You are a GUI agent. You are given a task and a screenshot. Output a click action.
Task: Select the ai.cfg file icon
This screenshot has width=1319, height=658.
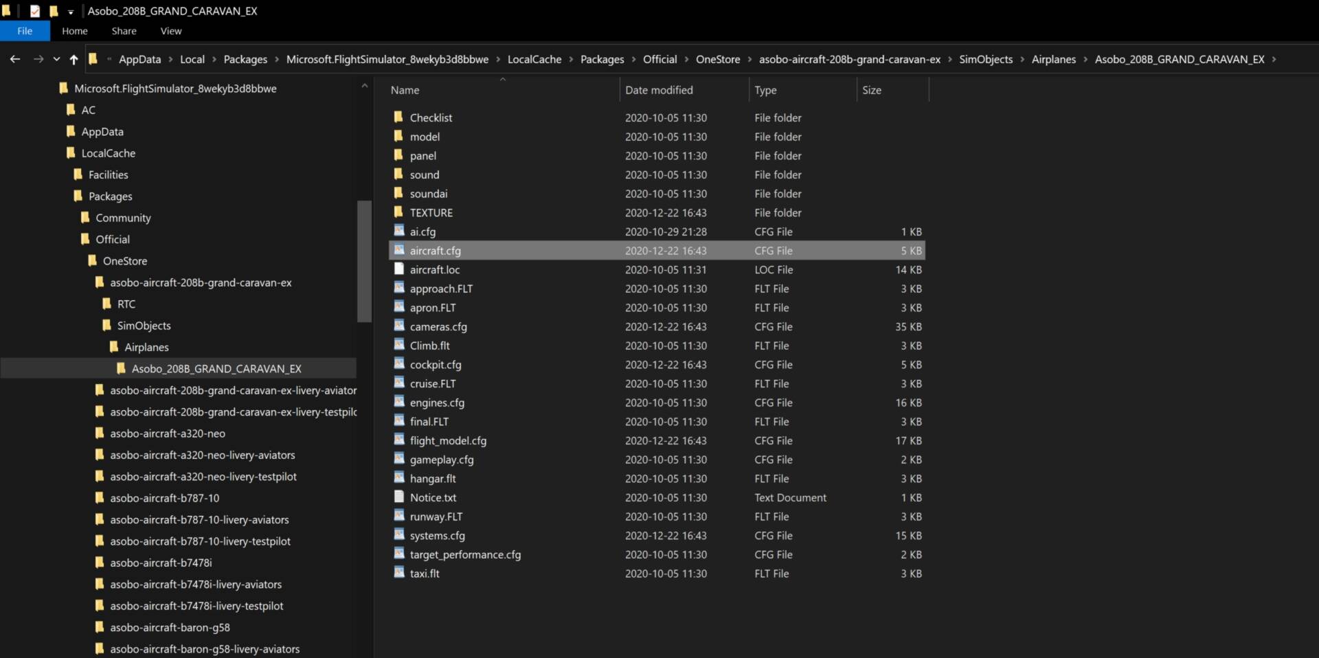pyautogui.click(x=399, y=231)
